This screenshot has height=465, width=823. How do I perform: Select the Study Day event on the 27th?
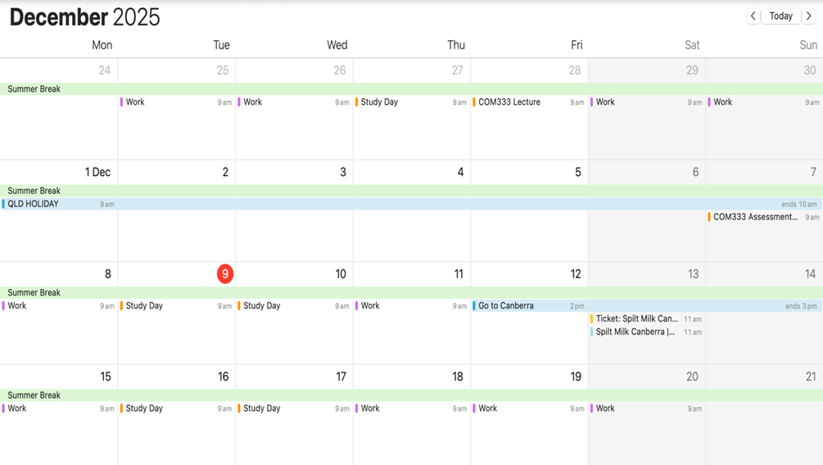[379, 102]
